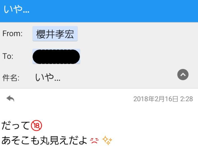The image size is (198, 149).
Task: Select the subject text いや… beside 件名
Action: tap(48, 77)
